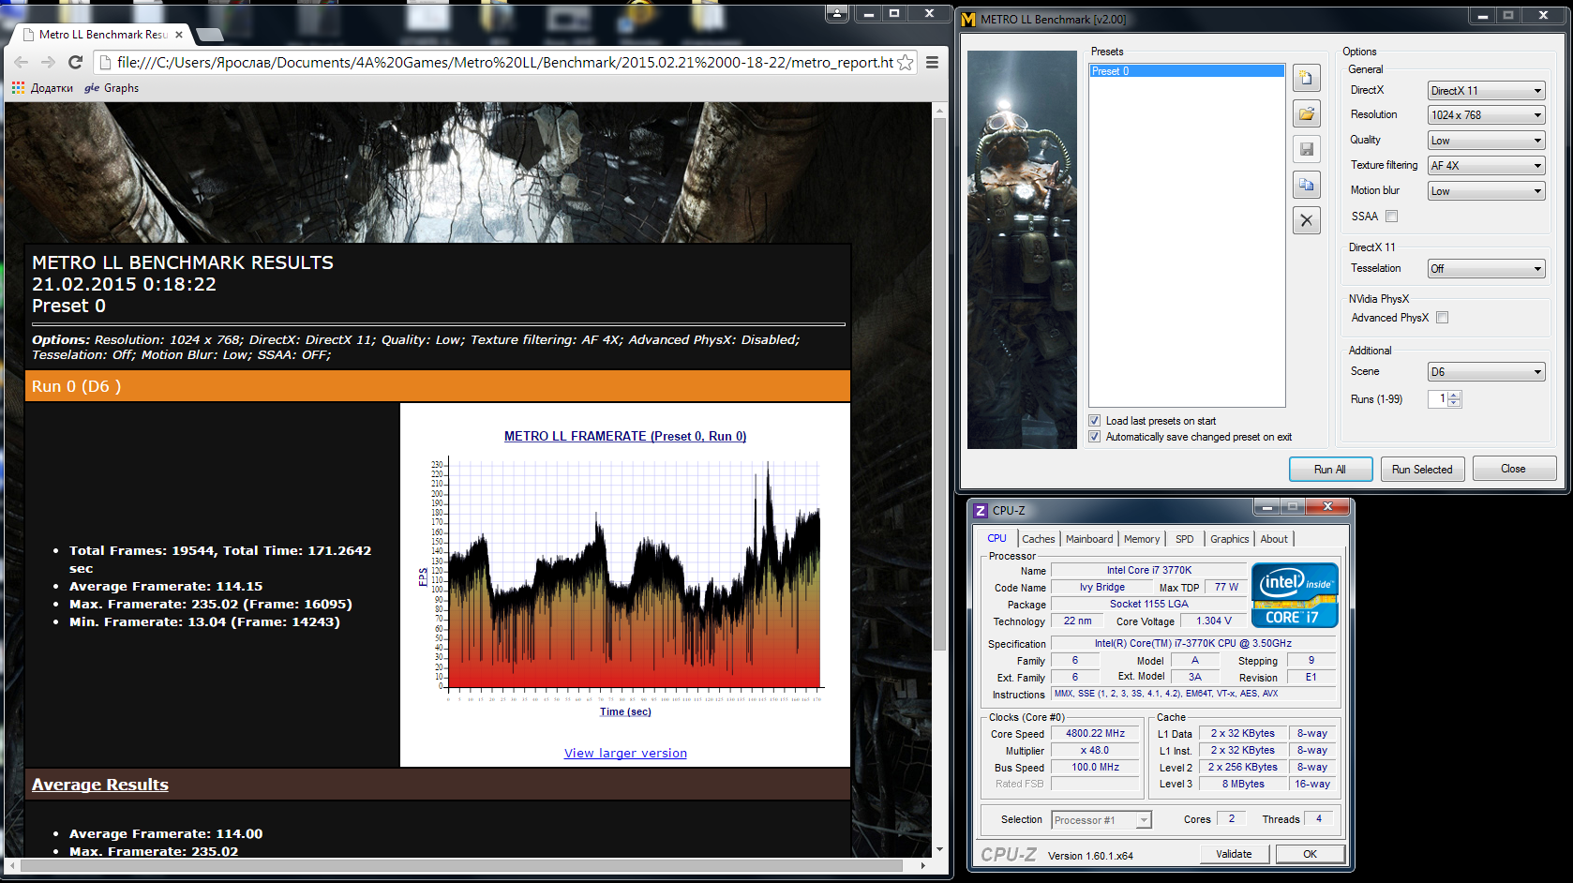This screenshot has width=1573, height=883.
Task: Switch to the Caches tab in CPU-Z
Action: 1038,539
